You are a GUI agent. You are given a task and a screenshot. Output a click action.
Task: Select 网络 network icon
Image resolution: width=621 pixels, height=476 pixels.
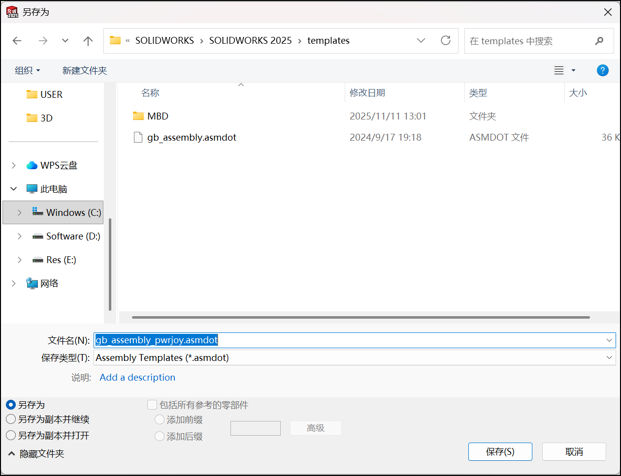32,283
